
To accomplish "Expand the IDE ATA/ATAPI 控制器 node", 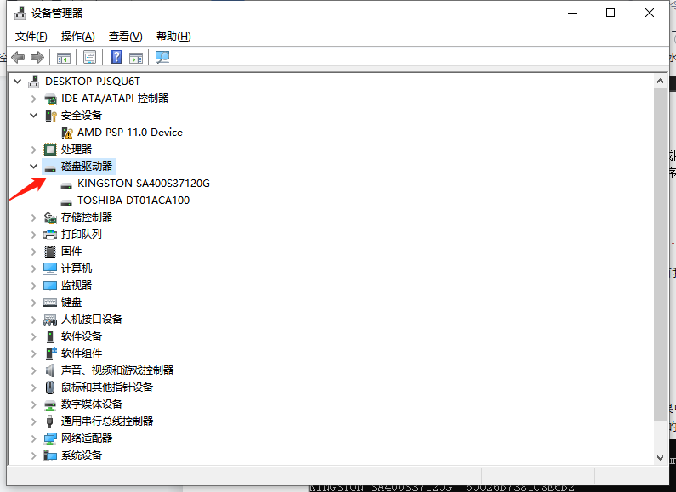I will [34, 99].
